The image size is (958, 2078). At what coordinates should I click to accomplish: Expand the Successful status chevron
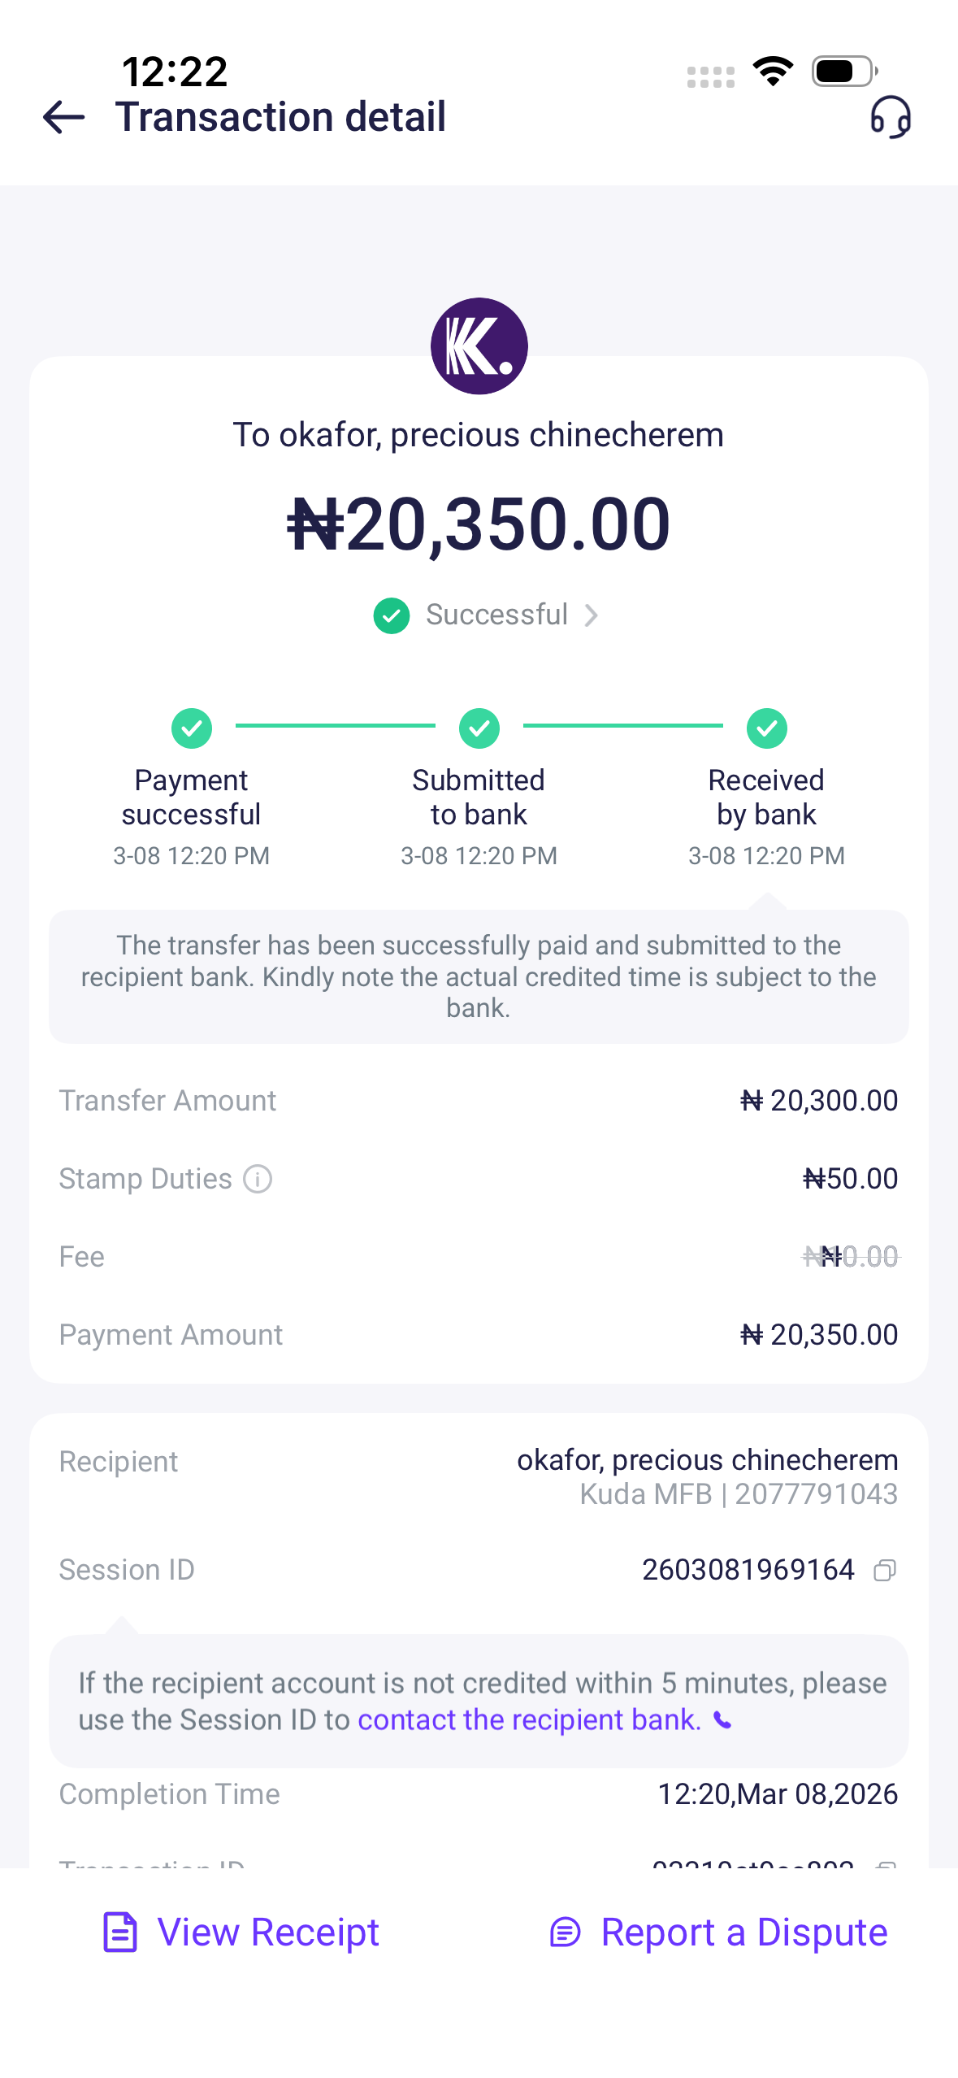592,615
